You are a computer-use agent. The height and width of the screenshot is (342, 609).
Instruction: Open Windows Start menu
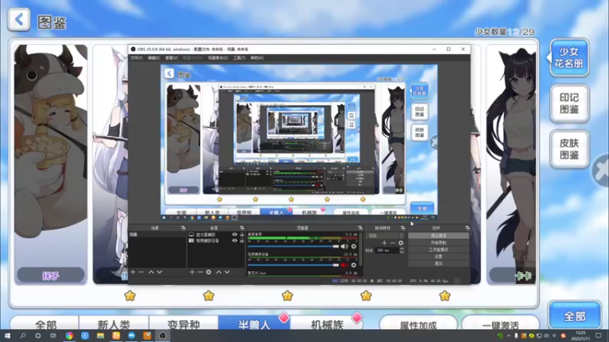click(7, 336)
